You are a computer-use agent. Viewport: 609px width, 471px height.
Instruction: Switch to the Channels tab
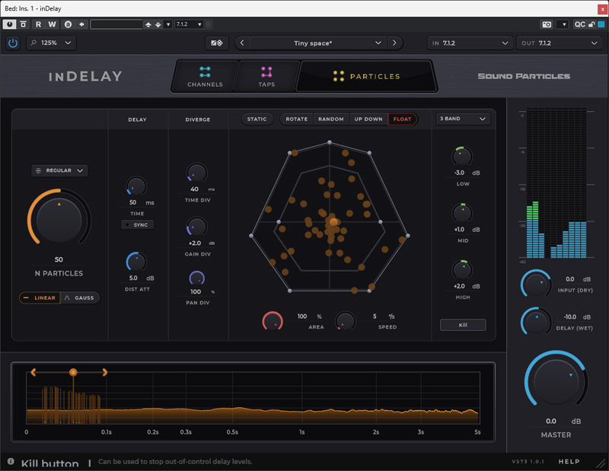(x=205, y=77)
